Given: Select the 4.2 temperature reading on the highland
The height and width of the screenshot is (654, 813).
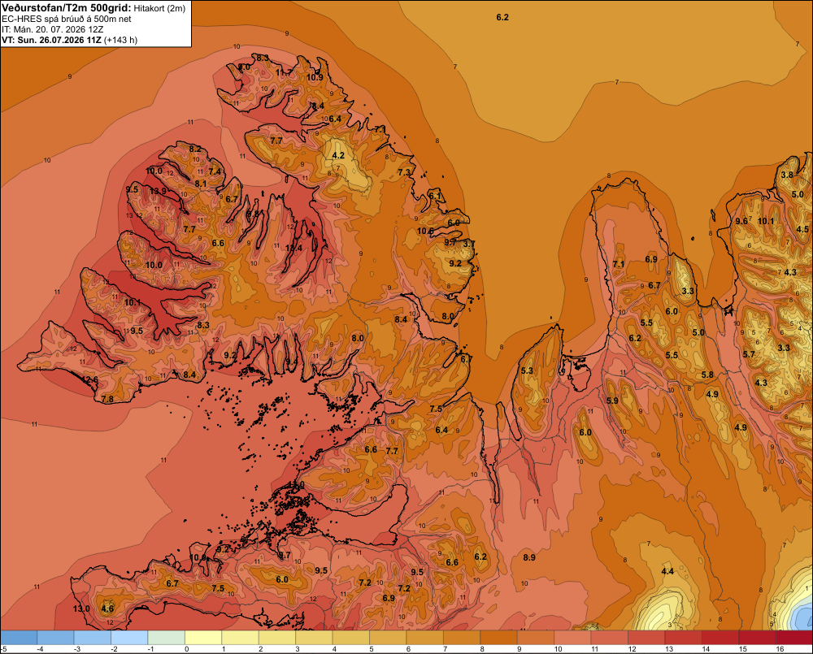Looking at the screenshot, I should click(x=338, y=155).
